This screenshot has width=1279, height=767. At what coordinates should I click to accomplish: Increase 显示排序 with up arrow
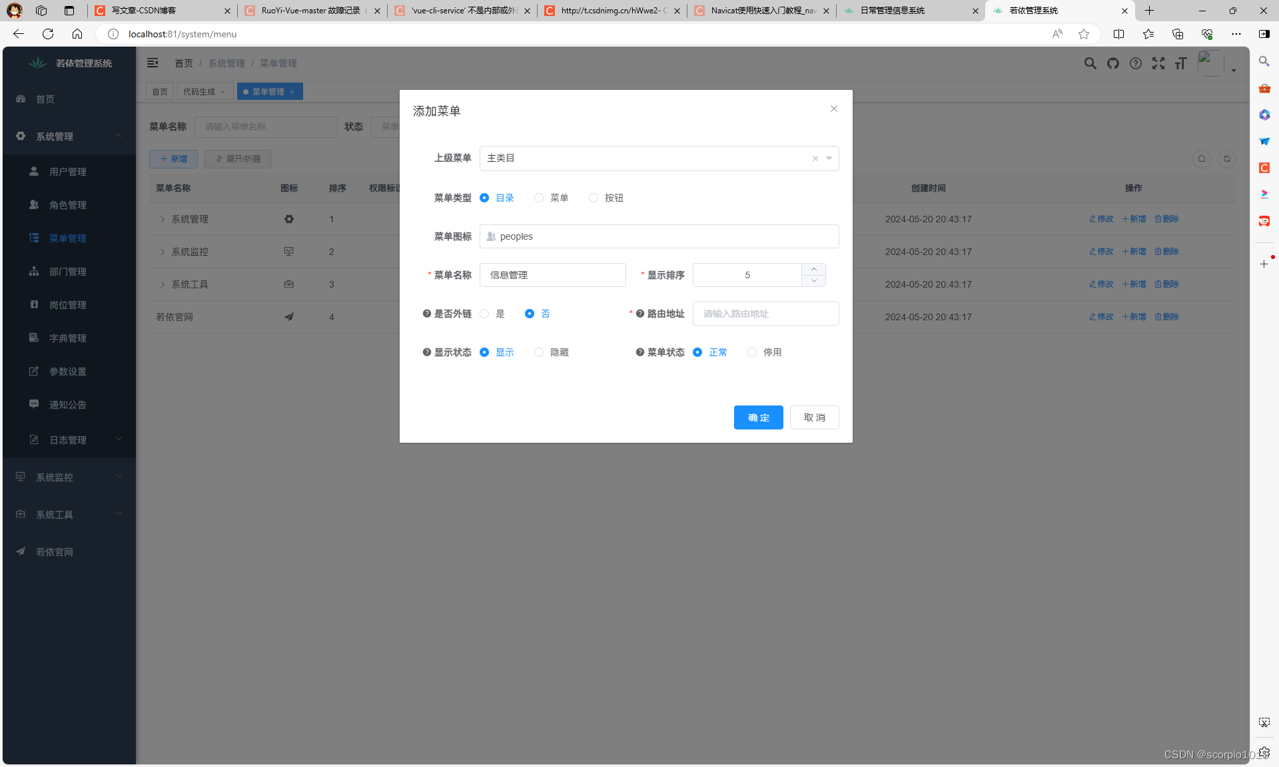(x=813, y=269)
